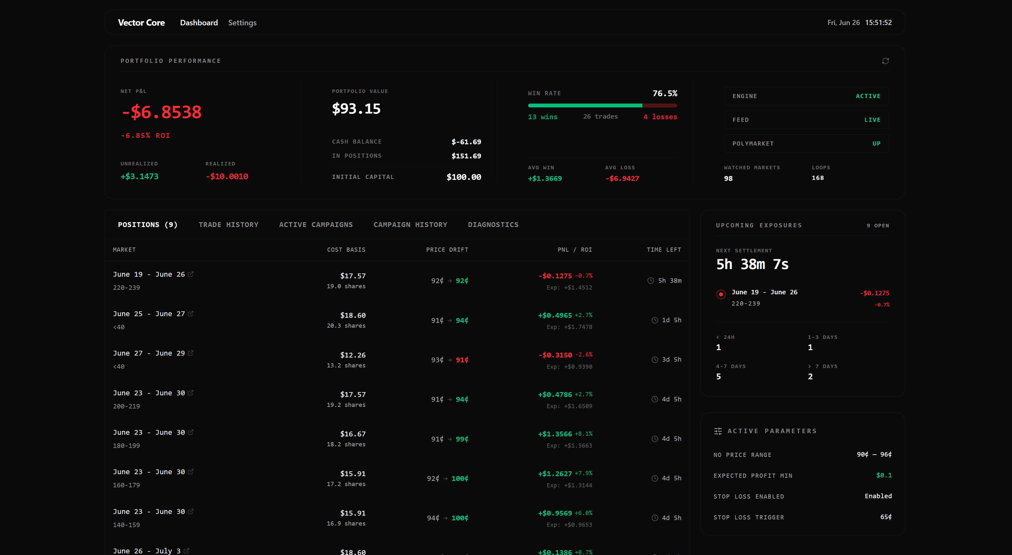This screenshot has width=1012, height=555.
Task: Click the Active Parameters sliders icon
Action: point(718,431)
